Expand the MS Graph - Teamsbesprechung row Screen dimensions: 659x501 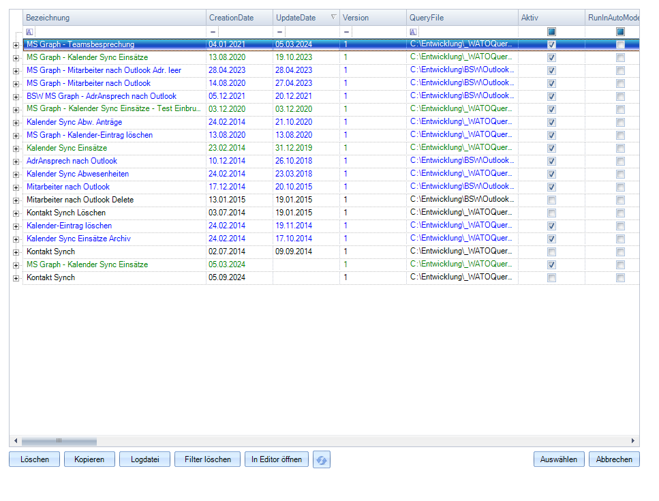(16, 45)
